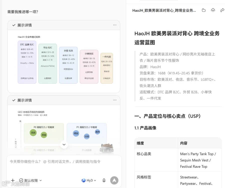Jump to bottom with the down-chevron button
The image size is (225, 188).
(64, 145)
